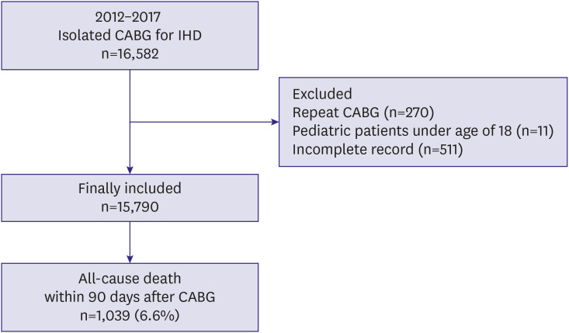Click the Isolated CABG for IHD box
The image size is (569, 333).
(x=130, y=36)
